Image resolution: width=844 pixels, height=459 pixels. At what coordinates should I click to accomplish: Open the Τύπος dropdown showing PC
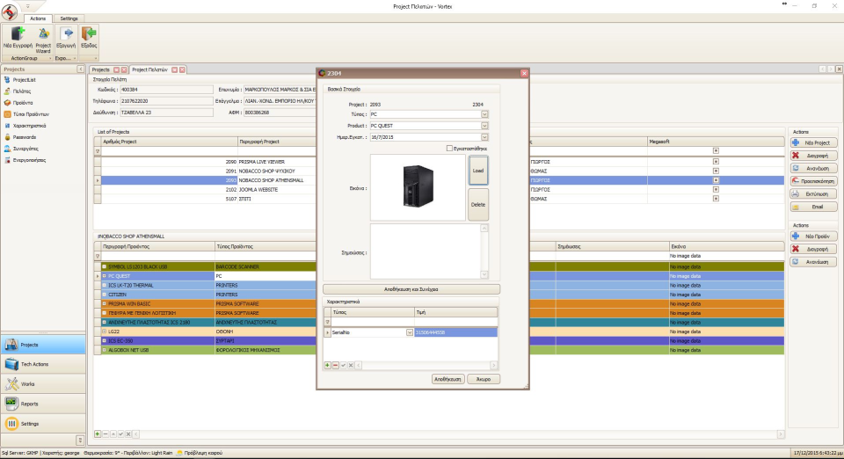click(484, 114)
